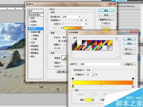143x107 pixels.
Task: Open the 样式 styles row in Layer Style list
Action: point(36,11)
